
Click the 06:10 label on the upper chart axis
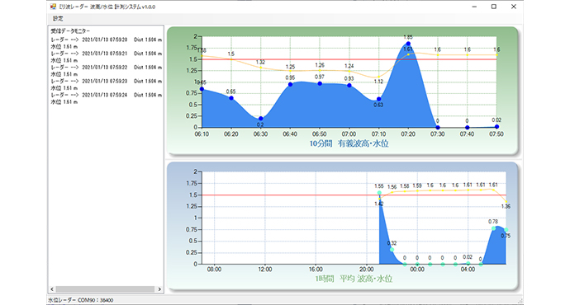pos(202,134)
